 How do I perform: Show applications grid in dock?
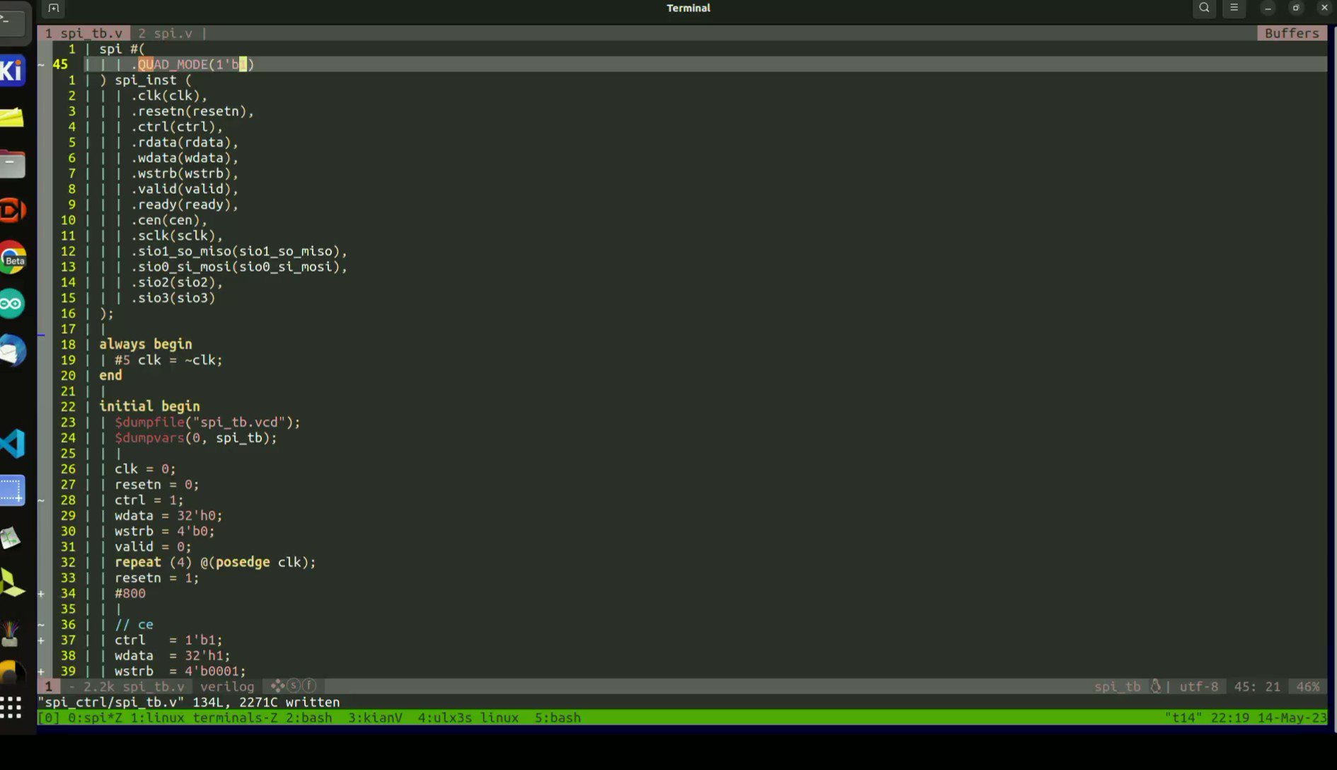(x=11, y=707)
